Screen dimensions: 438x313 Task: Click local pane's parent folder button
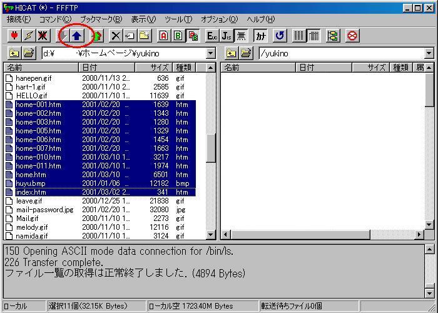(x=13, y=54)
